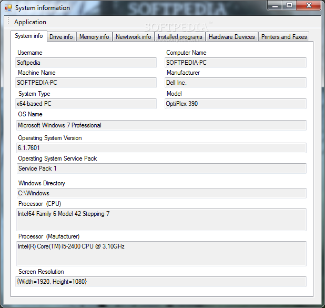Click the 'System Type' label
This screenshot has height=308, width=325.
(x=34, y=94)
